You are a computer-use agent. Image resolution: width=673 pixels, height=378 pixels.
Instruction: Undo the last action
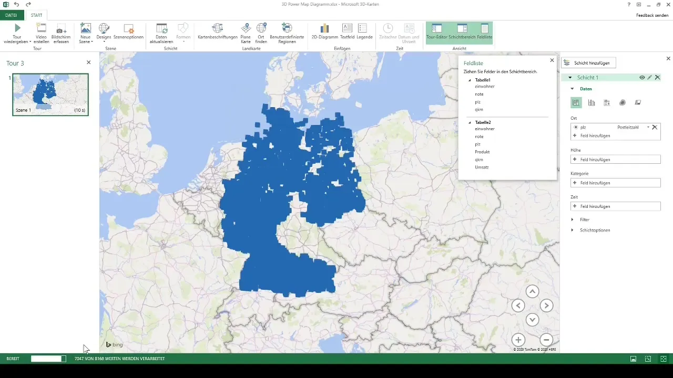[x=17, y=4]
